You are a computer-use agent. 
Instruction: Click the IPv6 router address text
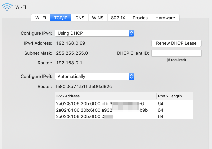click(84, 87)
